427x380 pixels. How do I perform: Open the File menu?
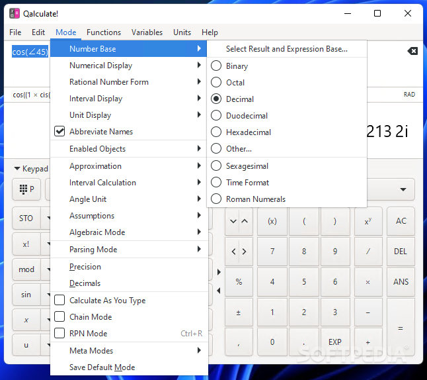point(15,32)
